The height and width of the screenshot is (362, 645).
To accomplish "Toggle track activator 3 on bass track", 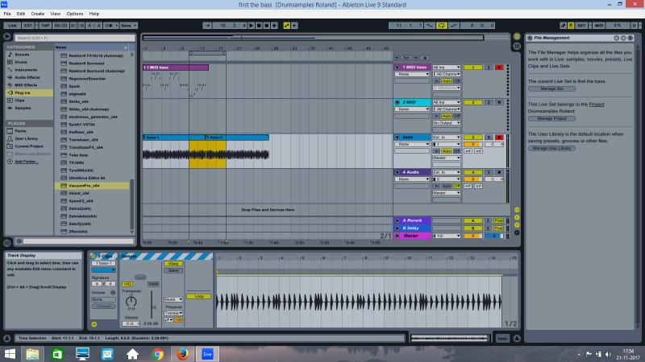I will tap(473, 138).
